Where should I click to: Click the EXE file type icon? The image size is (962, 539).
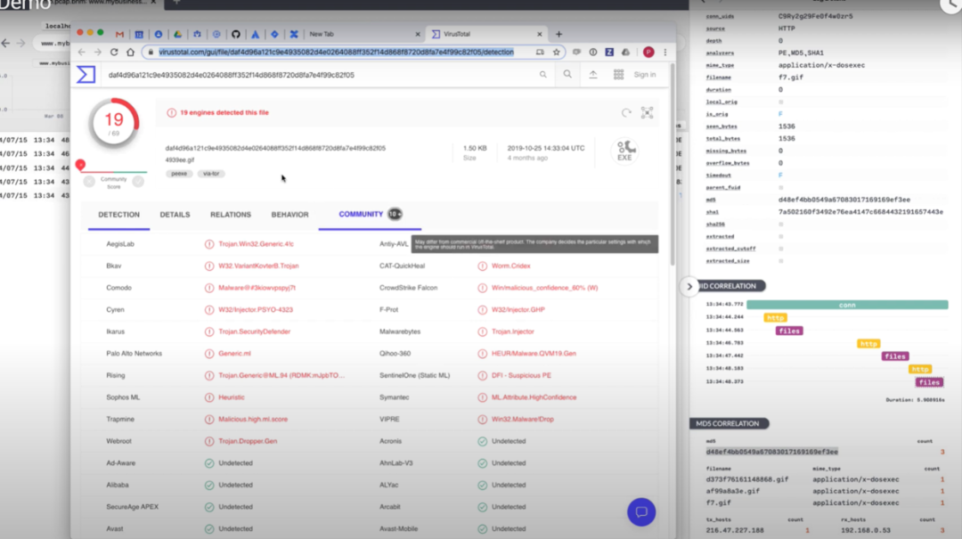[x=624, y=151]
